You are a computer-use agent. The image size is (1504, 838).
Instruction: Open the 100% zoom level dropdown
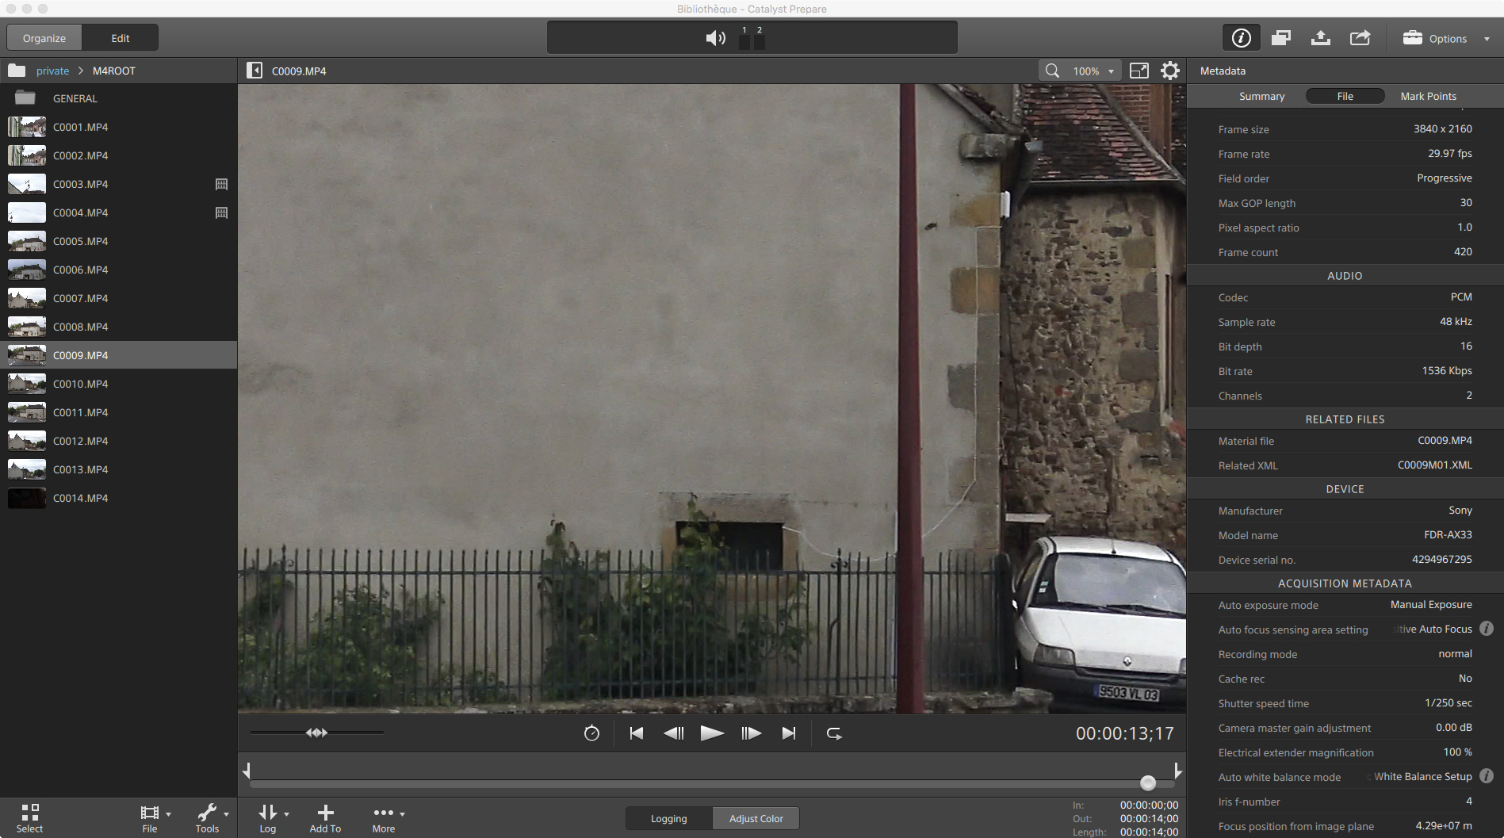(x=1094, y=71)
